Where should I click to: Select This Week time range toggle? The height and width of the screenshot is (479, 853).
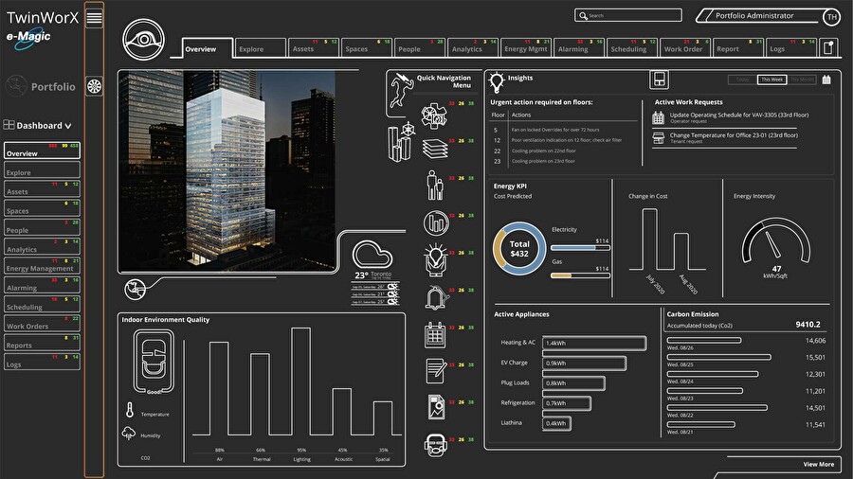tap(771, 80)
